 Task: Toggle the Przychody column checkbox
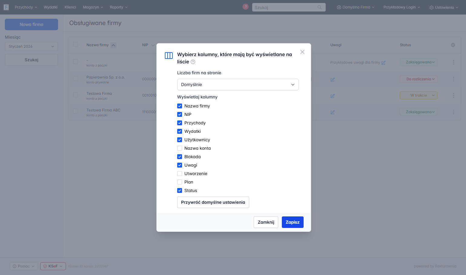point(180,123)
